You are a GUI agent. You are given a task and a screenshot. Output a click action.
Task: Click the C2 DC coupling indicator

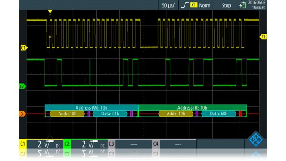coord(102,146)
